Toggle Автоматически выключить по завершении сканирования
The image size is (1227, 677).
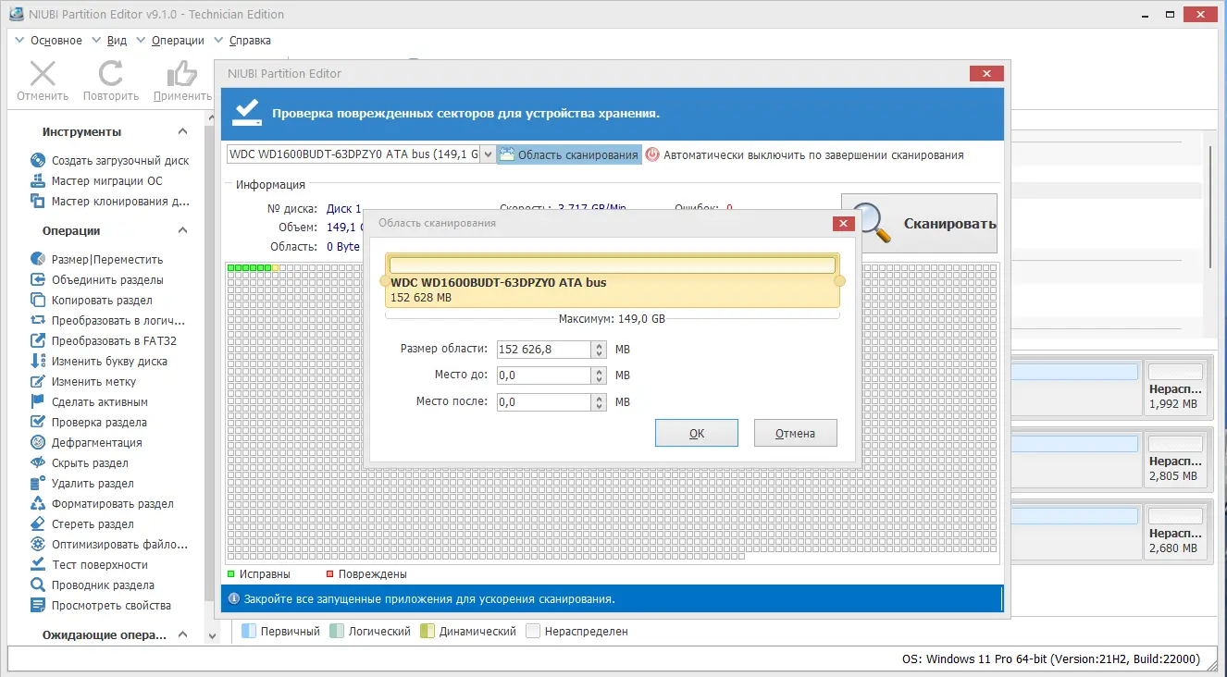804,155
